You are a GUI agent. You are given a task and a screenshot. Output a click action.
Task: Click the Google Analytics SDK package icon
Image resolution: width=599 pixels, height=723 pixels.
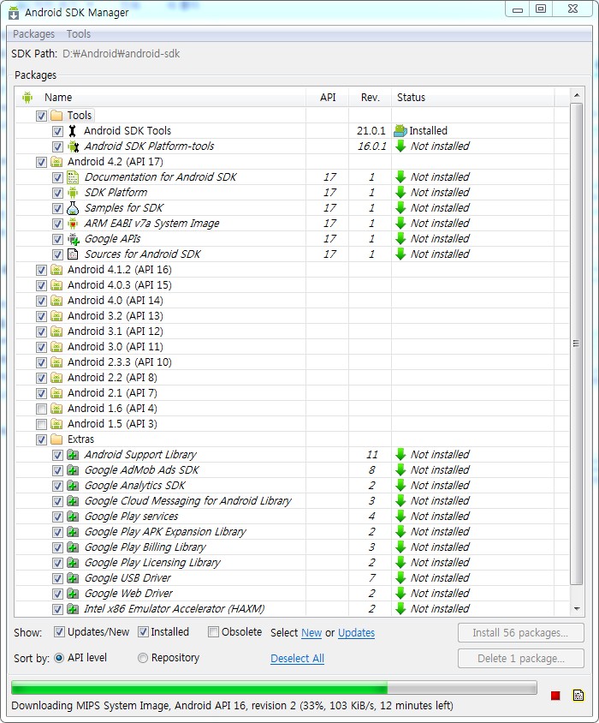tap(73, 486)
